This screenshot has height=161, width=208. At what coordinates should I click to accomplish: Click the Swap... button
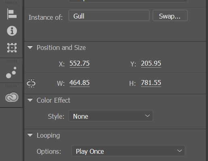tap(170, 15)
